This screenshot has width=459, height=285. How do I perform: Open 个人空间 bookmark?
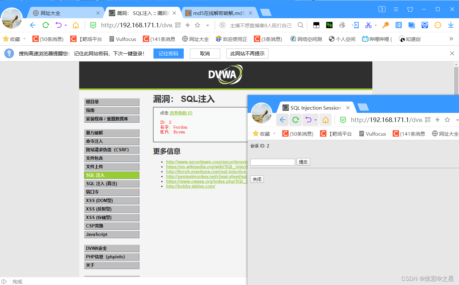(x=342, y=39)
